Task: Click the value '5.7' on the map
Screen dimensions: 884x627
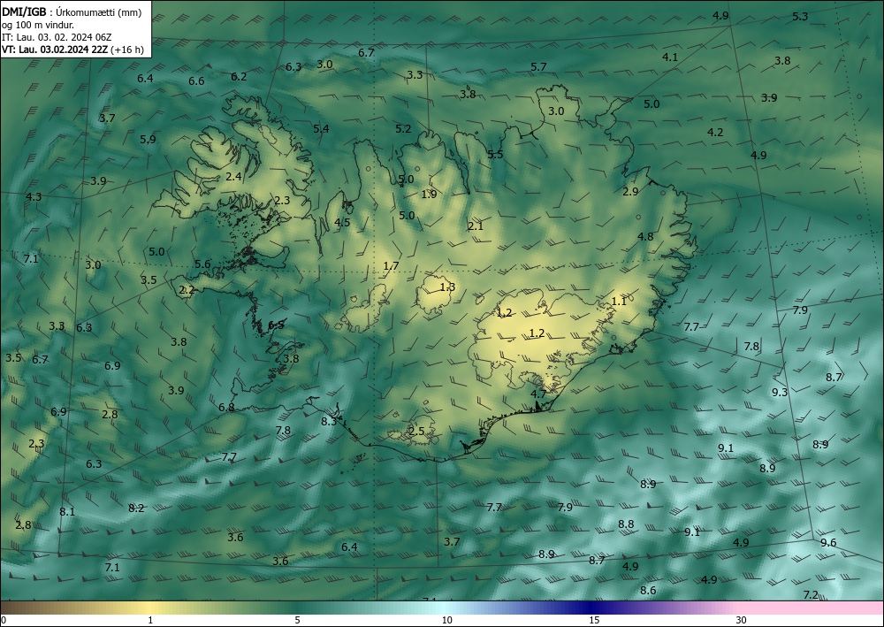Action: (x=538, y=67)
